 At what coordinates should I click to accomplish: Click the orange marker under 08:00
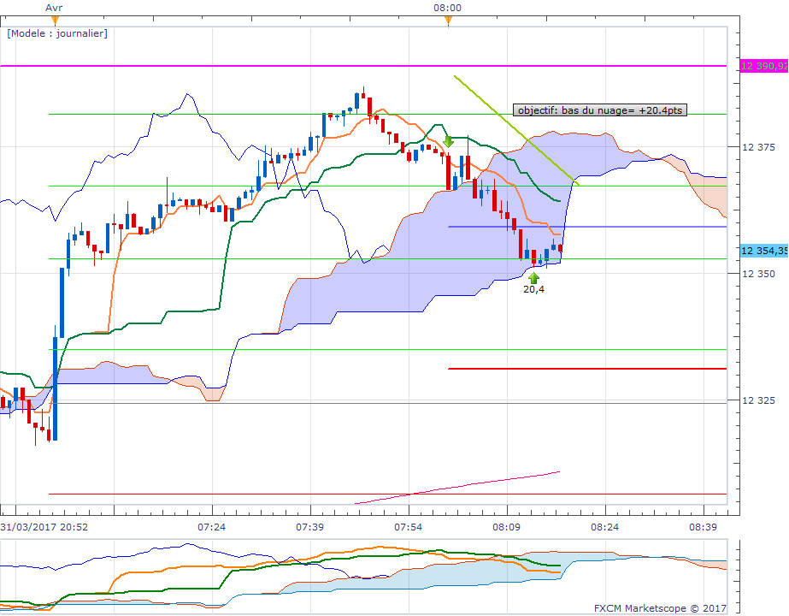448,21
